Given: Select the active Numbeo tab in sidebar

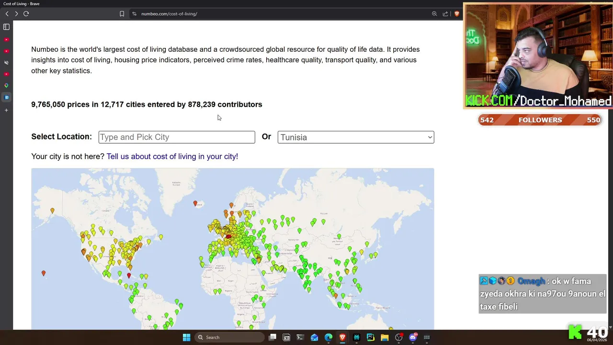Looking at the screenshot, I should [x=6, y=97].
